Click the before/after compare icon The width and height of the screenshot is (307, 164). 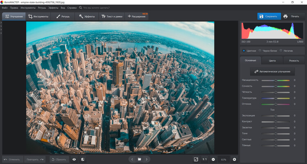click(82, 159)
